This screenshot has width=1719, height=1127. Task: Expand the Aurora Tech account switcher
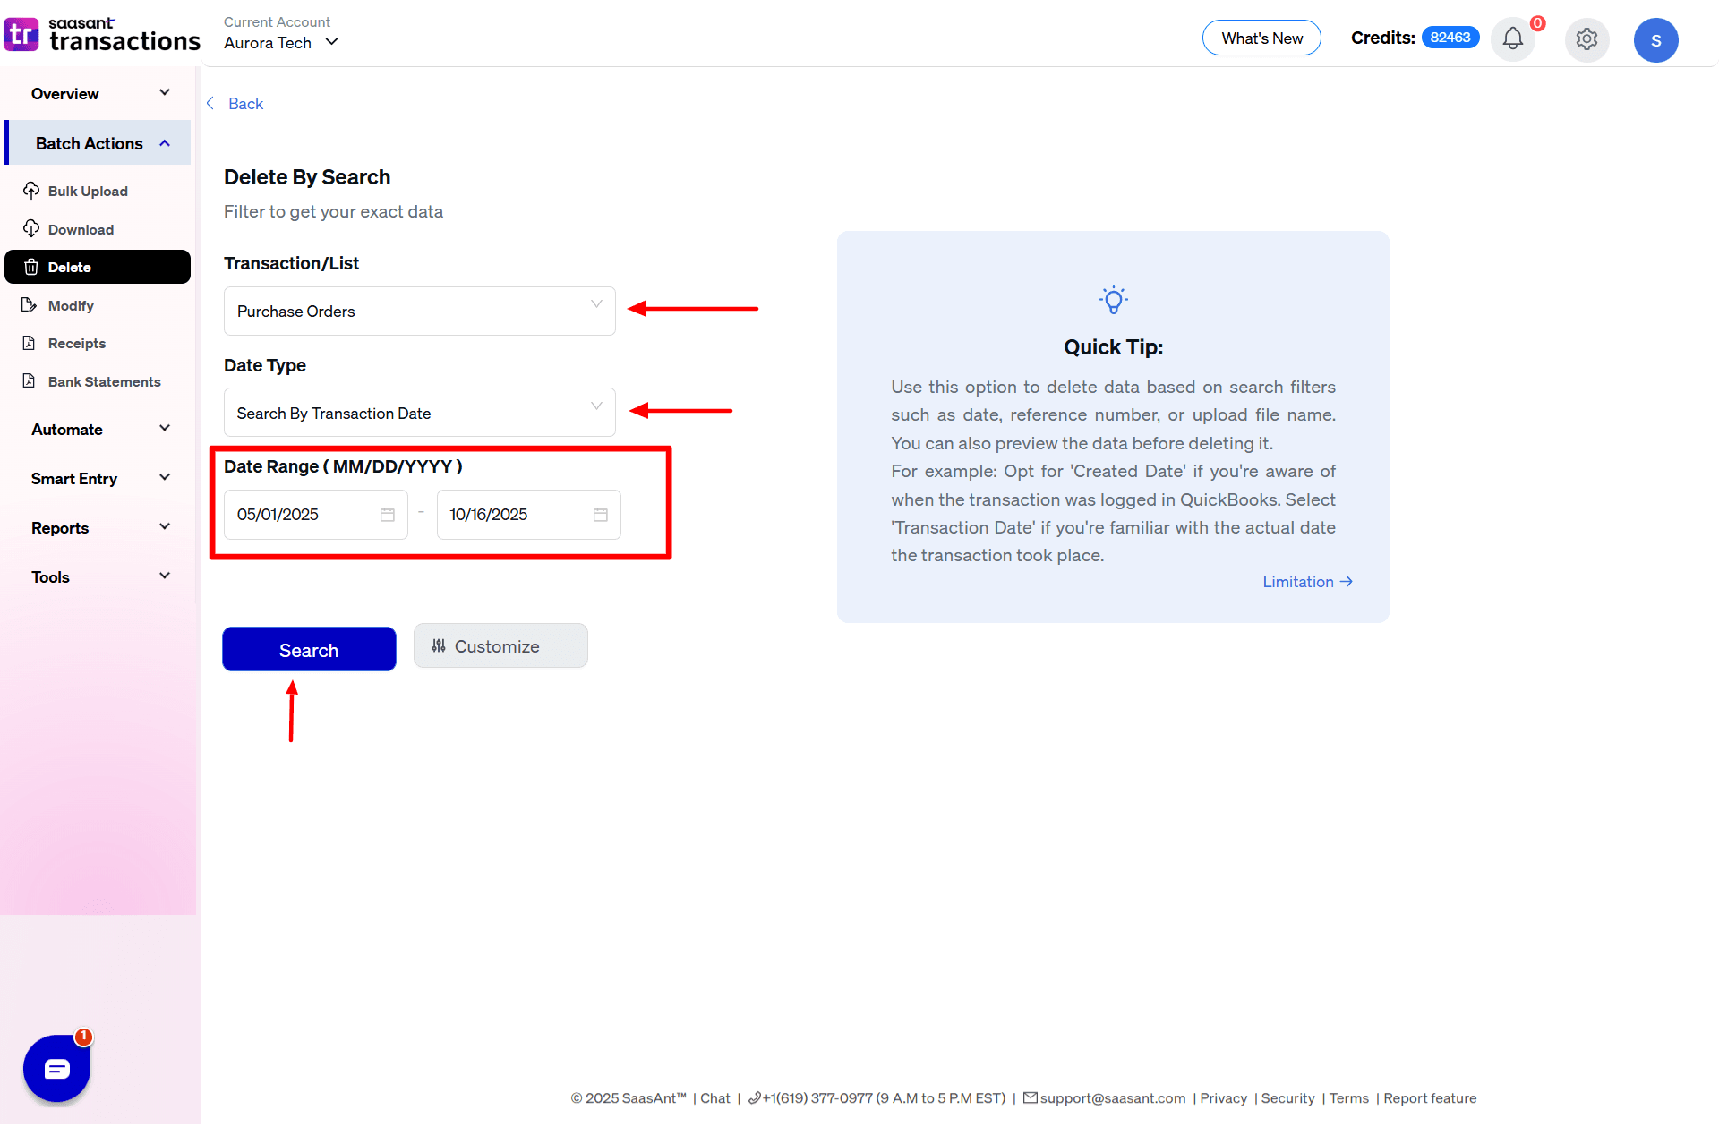point(332,42)
